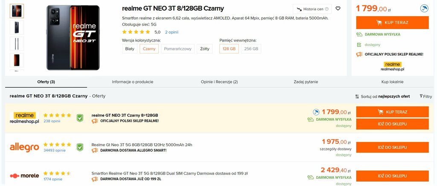
Task: Expand the Filtry panel
Action: pos(425,96)
